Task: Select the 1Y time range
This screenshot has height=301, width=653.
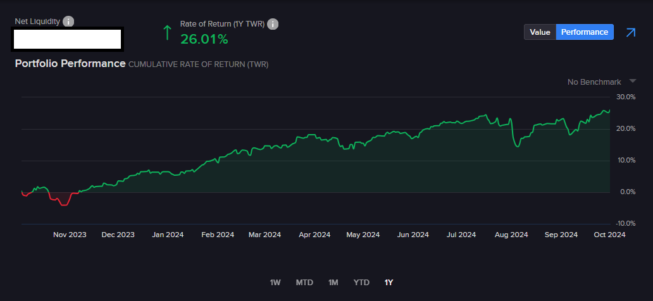Action: [x=389, y=282]
